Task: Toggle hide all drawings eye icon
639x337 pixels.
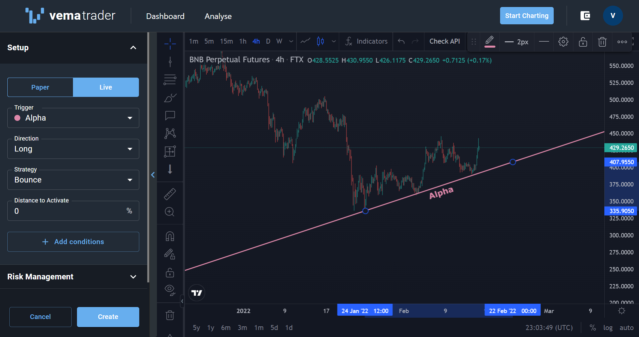Action: [x=170, y=290]
